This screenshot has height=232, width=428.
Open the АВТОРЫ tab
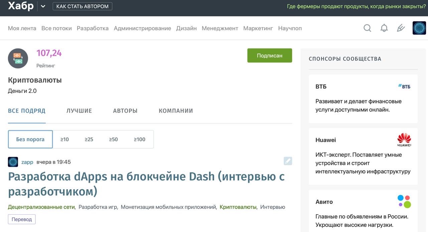(x=125, y=111)
